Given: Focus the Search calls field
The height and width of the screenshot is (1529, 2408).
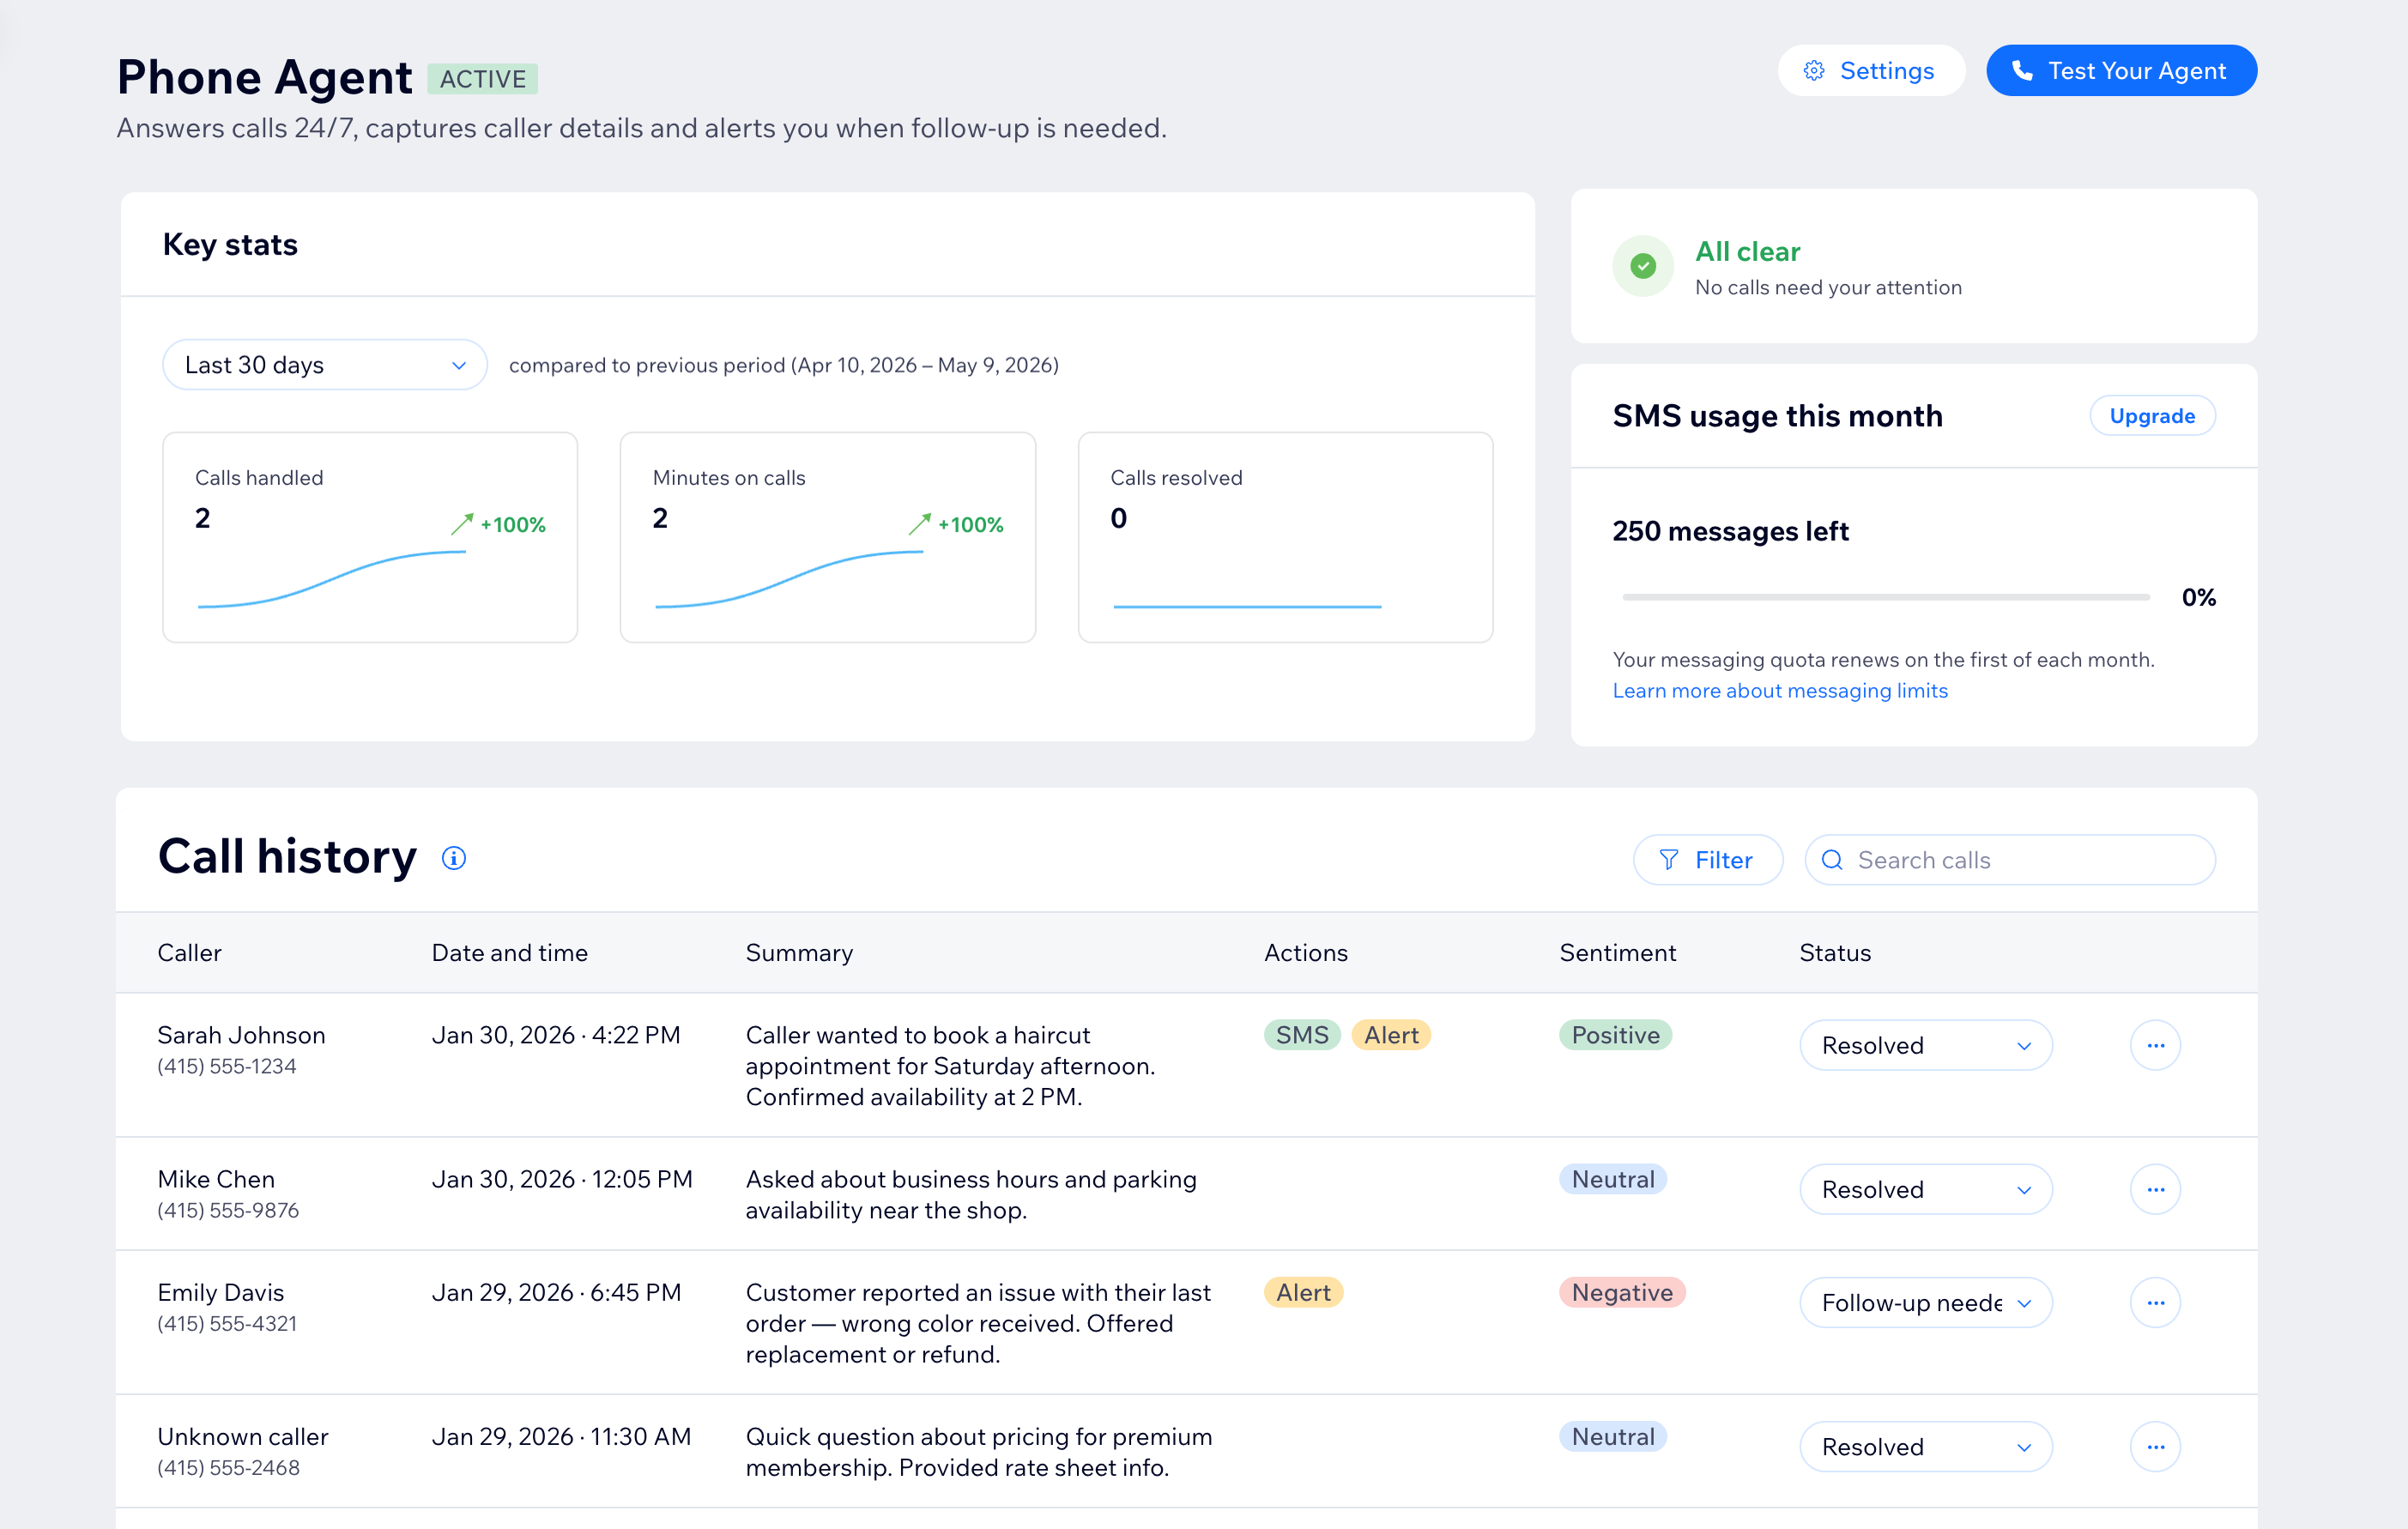Looking at the screenshot, I should tap(2010, 860).
